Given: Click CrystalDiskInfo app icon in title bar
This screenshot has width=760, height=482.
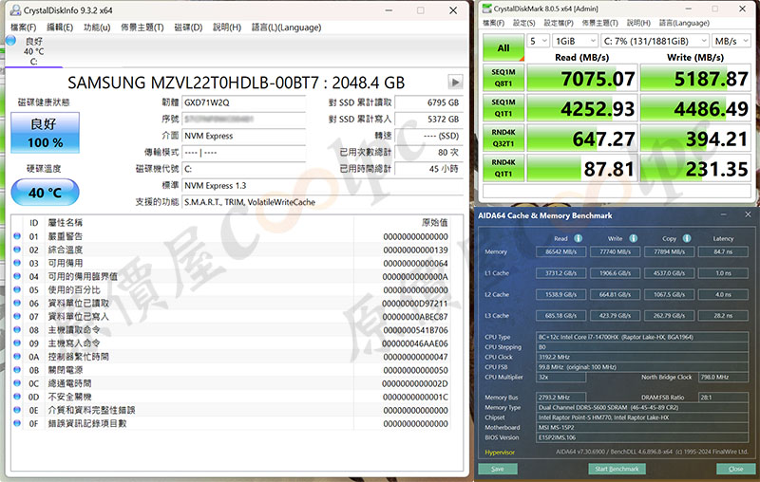Looking at the screenshot, I should pyautogui.click(x=15, y=10).
